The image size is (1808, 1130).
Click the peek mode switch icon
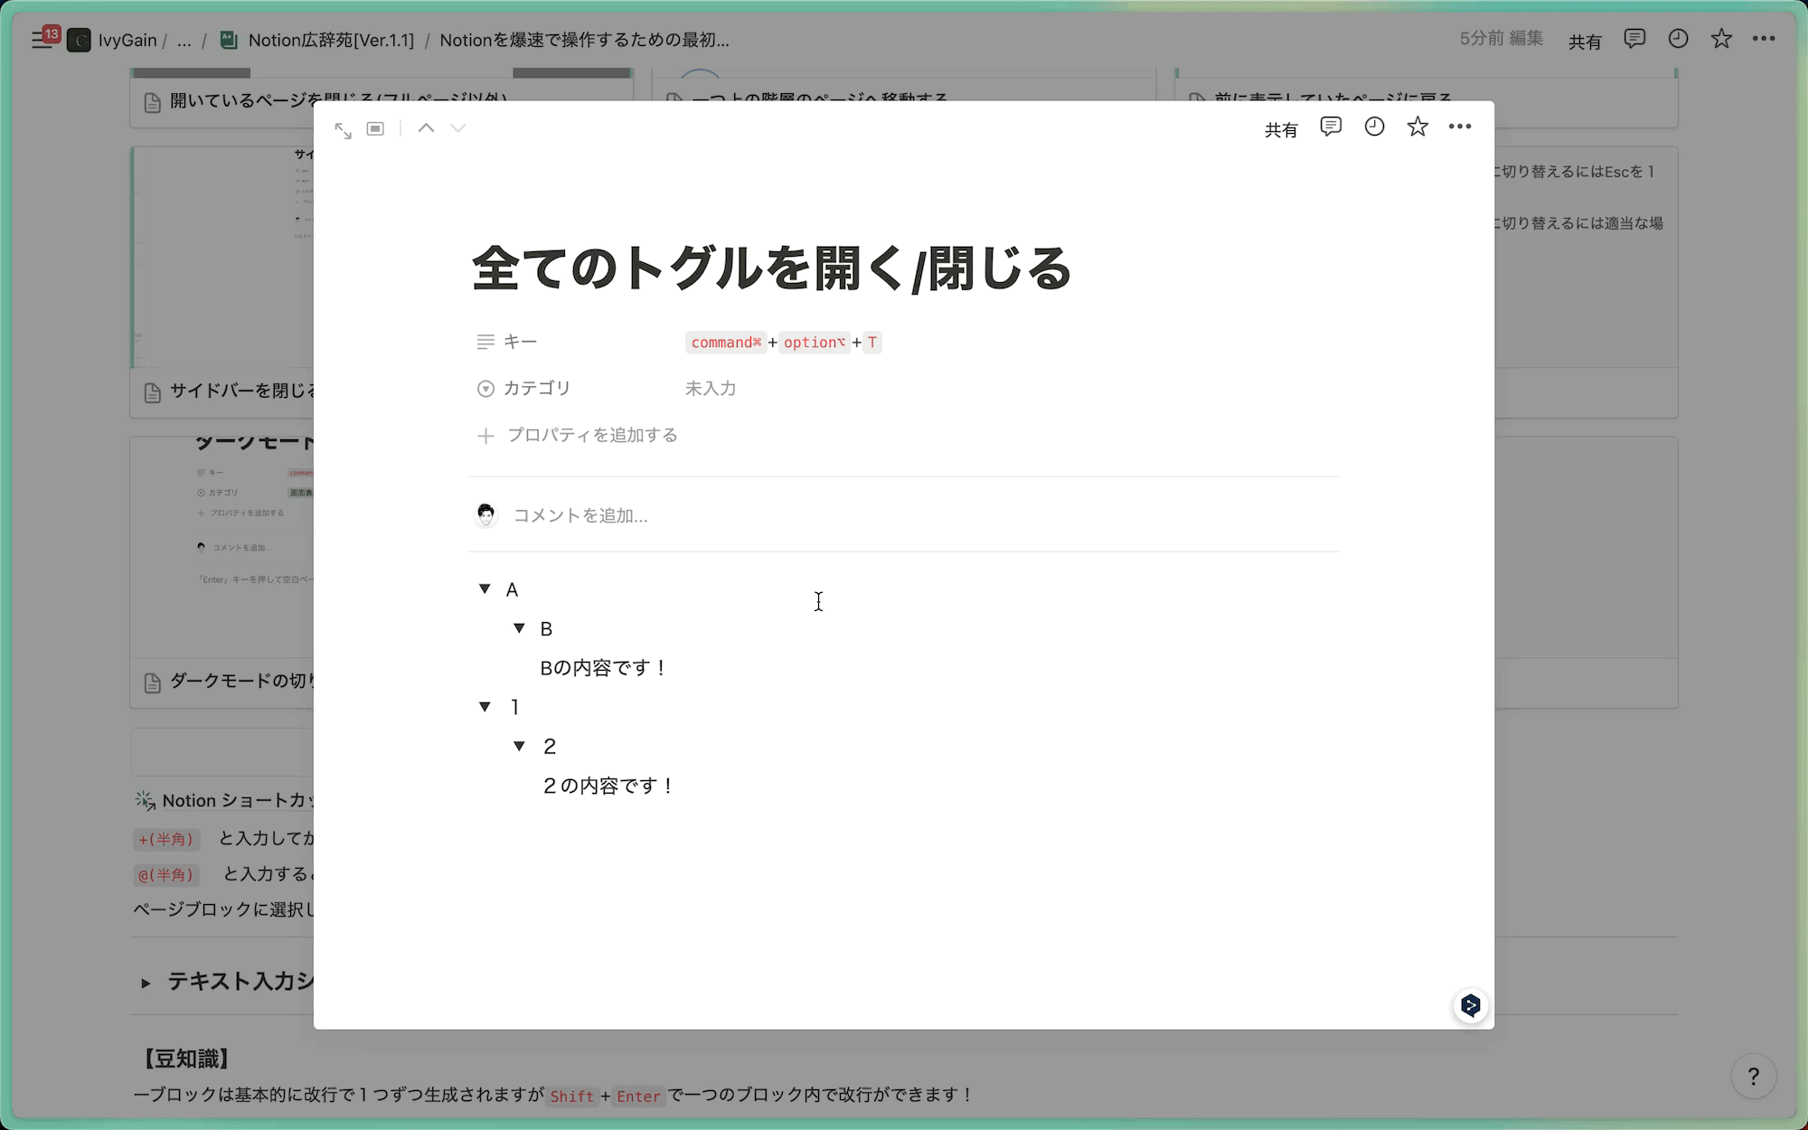(375, 129)
